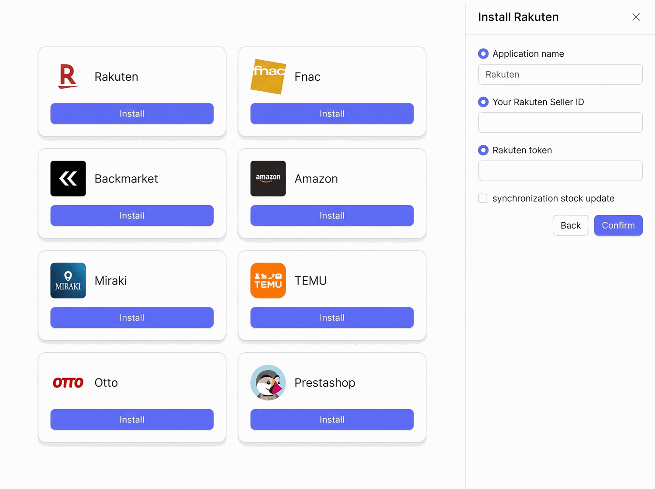
Task: Select the Application name radio button
Action: (483, 54)
